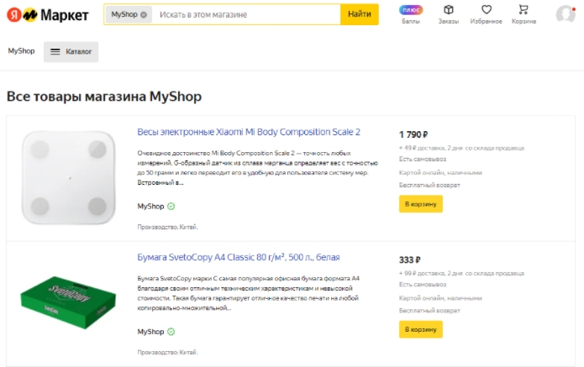Viewport: 584px width, 367px height.
Task: Click the MyShop breadcrumb link
Action: click(21, 51)
